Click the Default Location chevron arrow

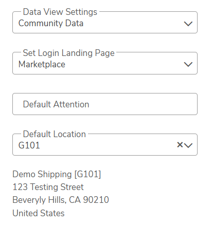point(188,145)
